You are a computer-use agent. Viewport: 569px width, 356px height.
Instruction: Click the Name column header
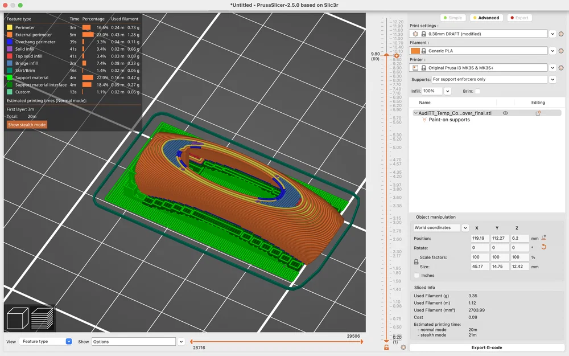[424, 103]
